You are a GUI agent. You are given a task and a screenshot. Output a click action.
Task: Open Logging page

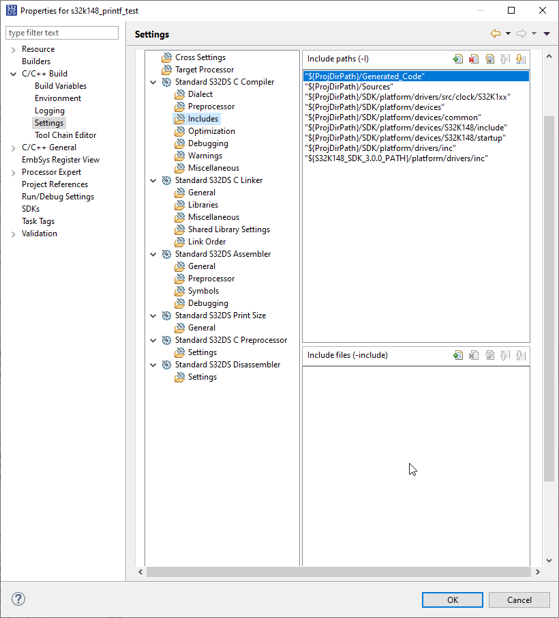pyautogui.click(x=50, y=111)
